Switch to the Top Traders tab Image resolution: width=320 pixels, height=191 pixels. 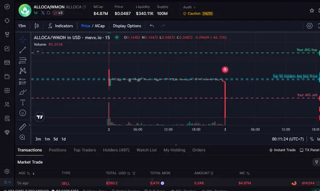[85, 150]
